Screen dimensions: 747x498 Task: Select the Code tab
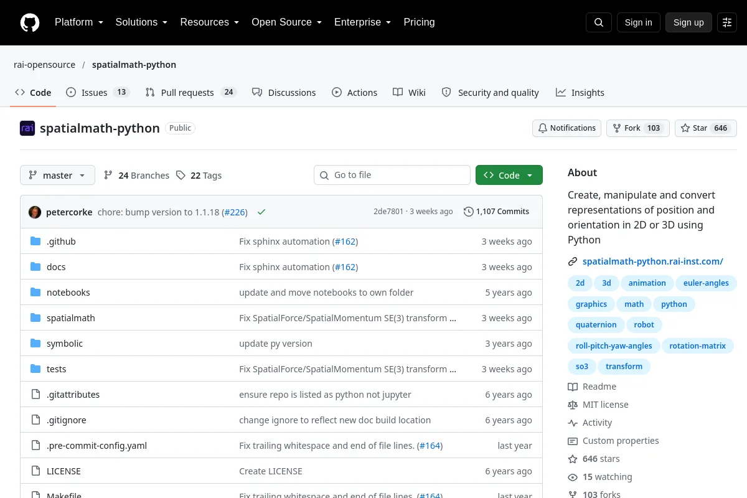33,93
